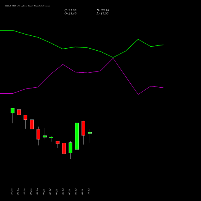Select the close value 'C: 21.80'
Image resolution: width=201 pixels, height=201 pixels.
[70, 10]
